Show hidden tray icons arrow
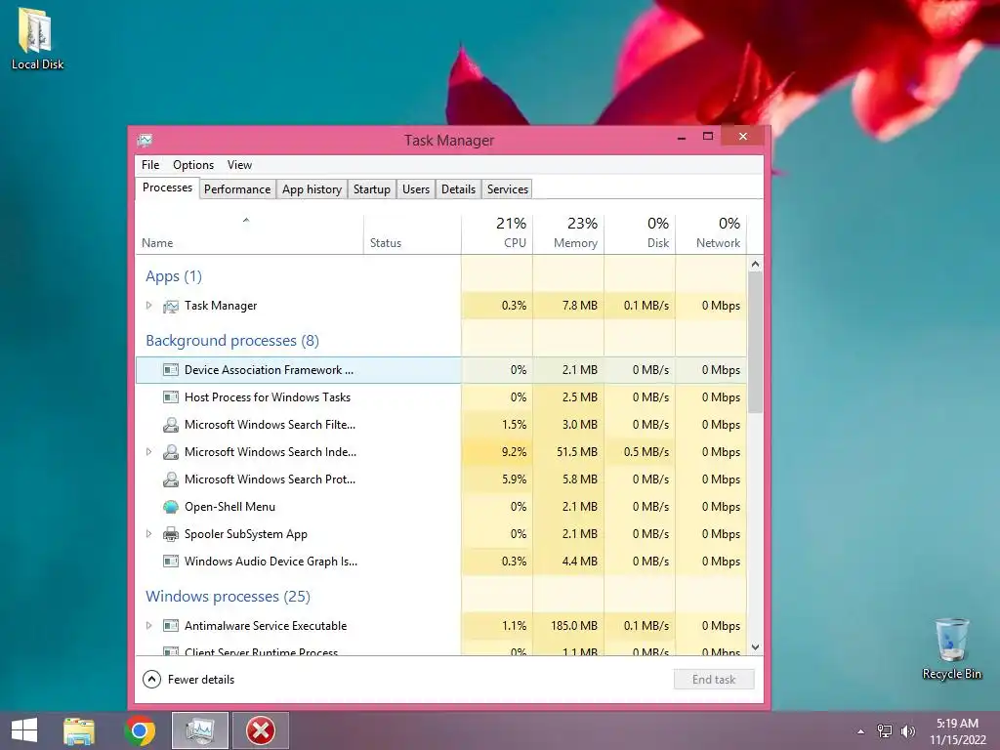 tap(861, 731)
